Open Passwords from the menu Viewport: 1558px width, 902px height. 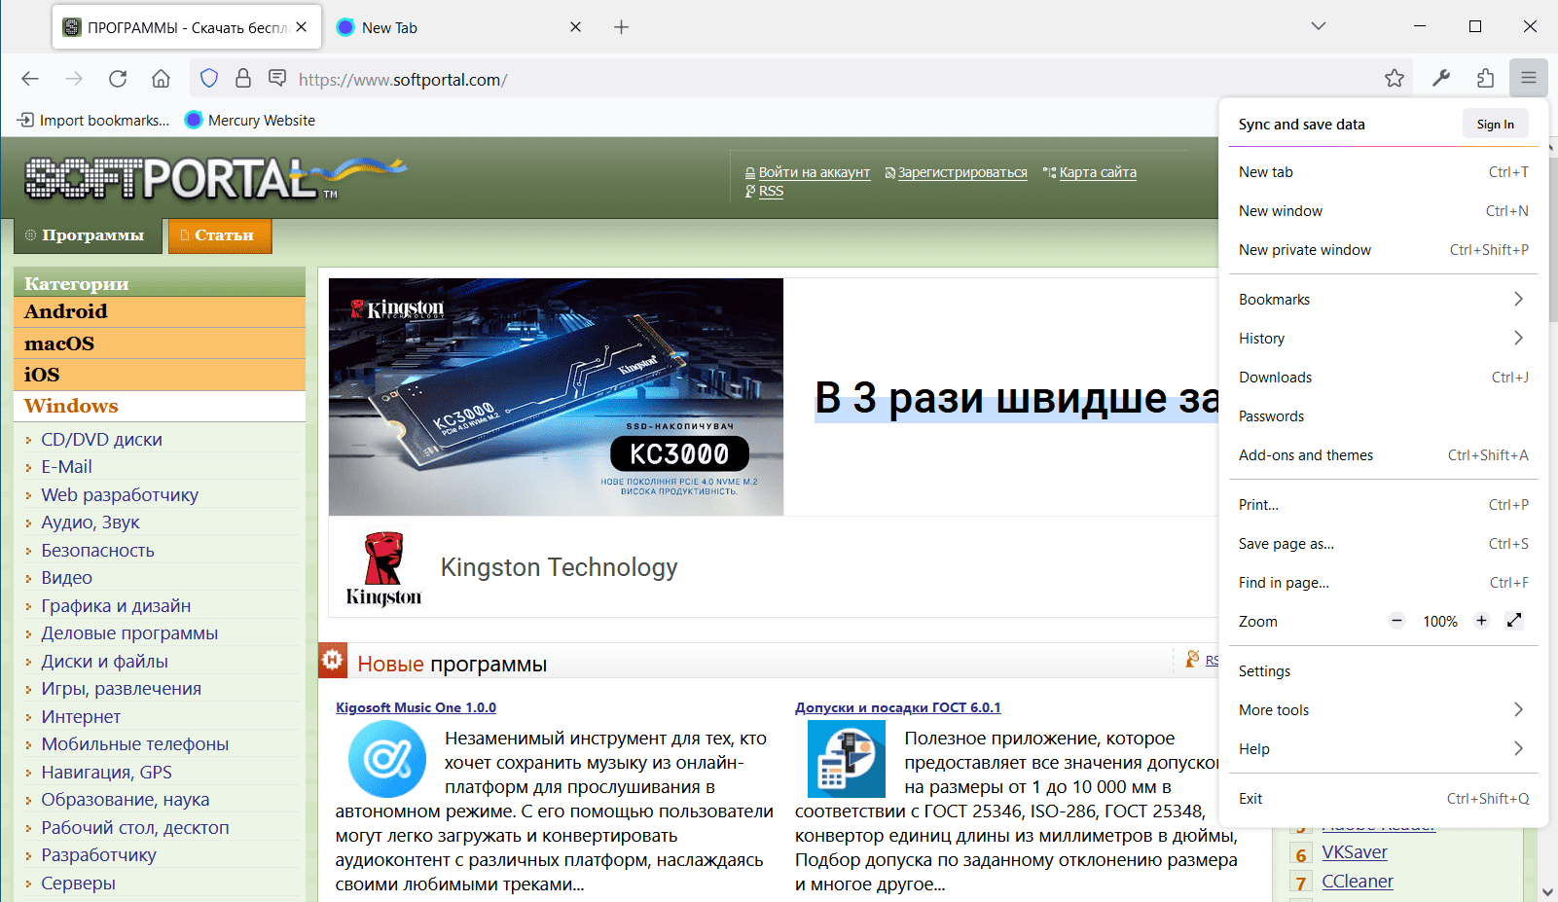1383,416
